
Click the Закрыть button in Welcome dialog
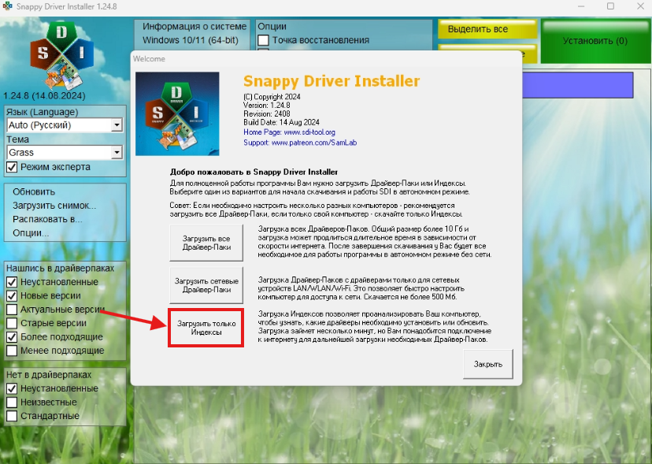(488, 364)
